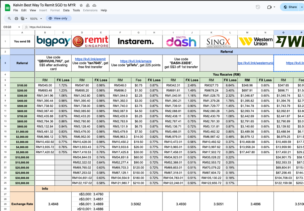
Task: Open the Data menu
Action: 66,10
